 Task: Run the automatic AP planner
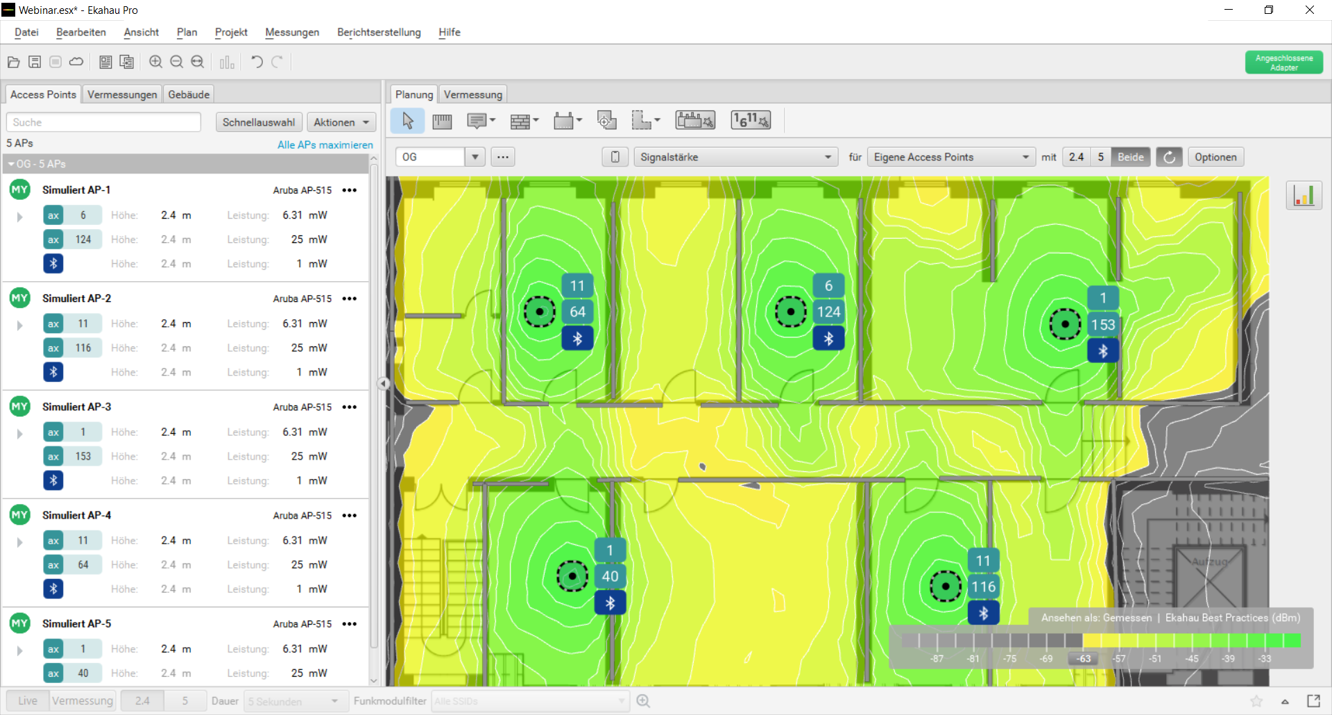click(x=695, y=120)
